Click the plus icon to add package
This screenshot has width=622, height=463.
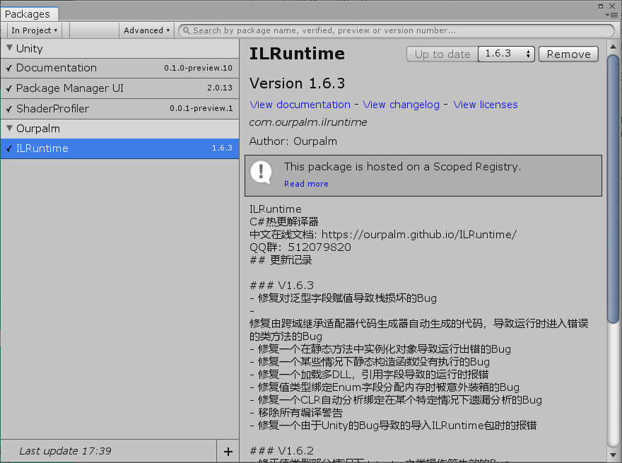[228, 451]
